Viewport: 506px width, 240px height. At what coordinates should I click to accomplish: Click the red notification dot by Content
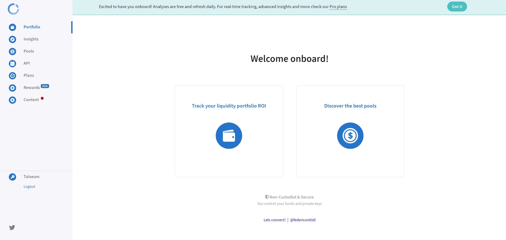(42, 98)
